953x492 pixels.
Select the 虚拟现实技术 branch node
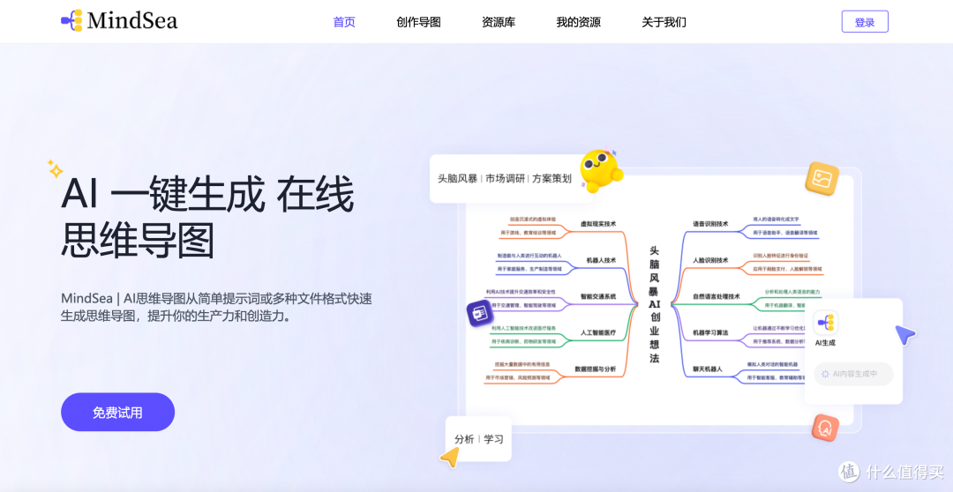[x=597, y=224]
